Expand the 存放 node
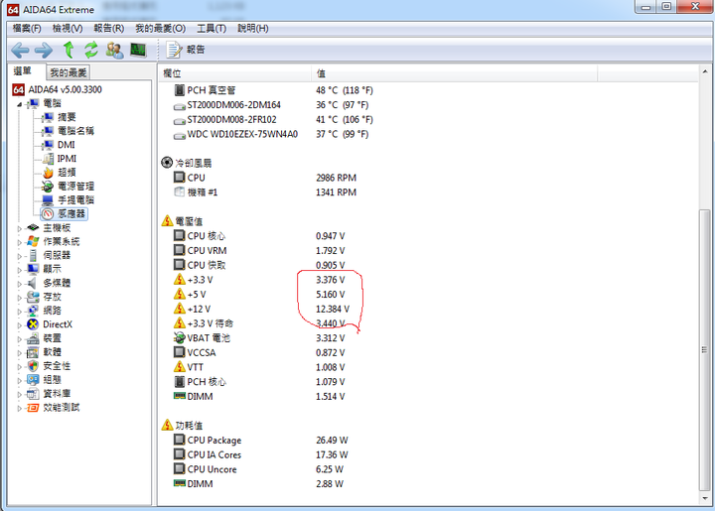Image resolution: width=715 pixels, height=511 pixels. [x=20, y=298]
